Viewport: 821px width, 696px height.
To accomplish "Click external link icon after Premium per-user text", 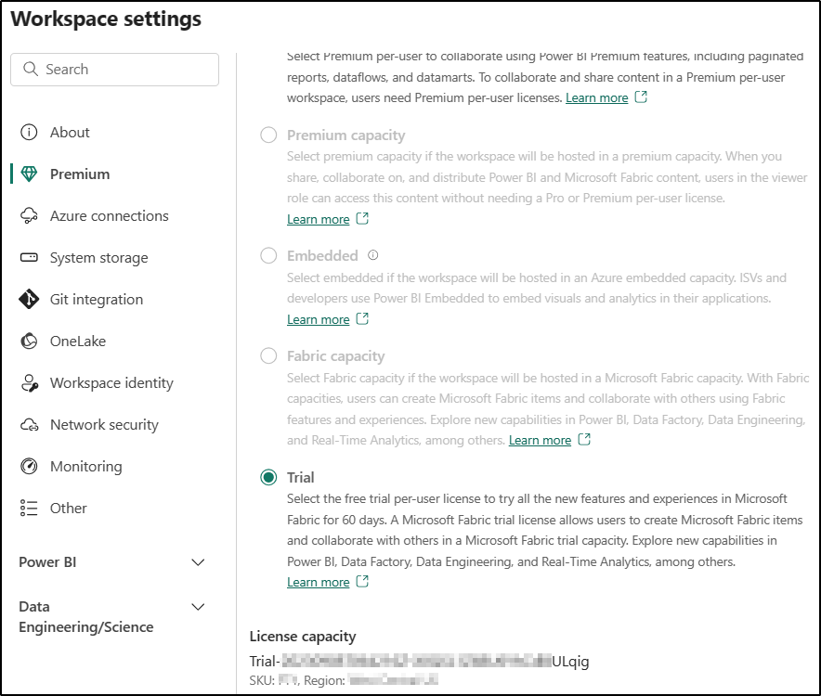I will click(x=641, y=97).
